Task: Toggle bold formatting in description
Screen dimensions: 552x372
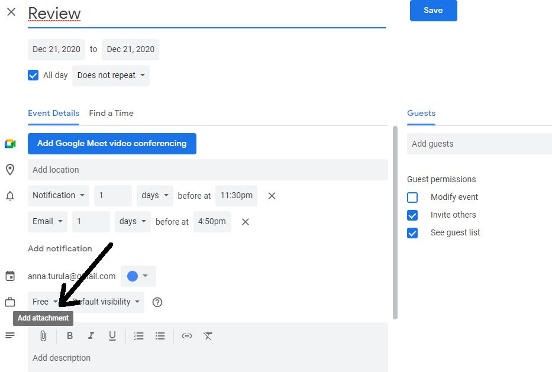Action: [x=70, y=336]
